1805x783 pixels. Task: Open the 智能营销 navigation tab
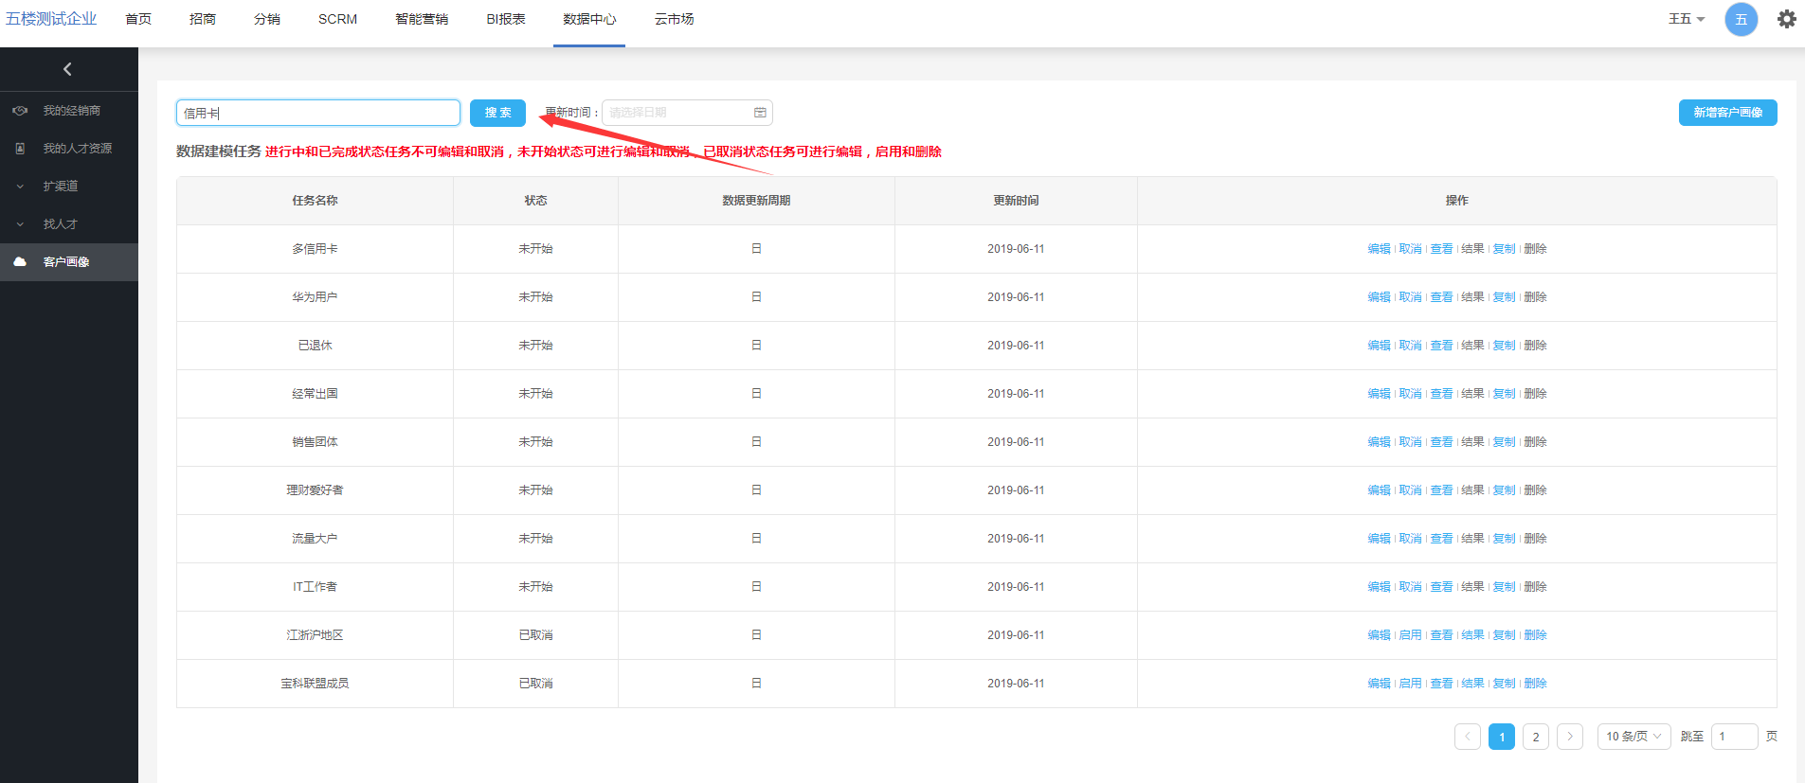[422, 19]
